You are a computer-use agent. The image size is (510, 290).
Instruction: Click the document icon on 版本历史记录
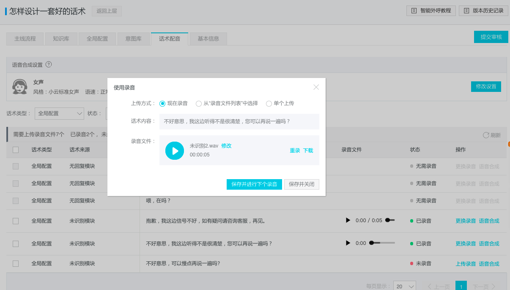[466, 11]
